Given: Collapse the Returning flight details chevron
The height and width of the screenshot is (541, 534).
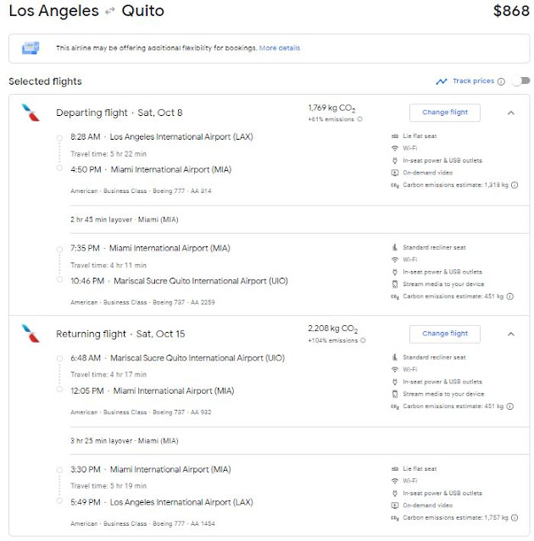Looking at the screenshot, I should point(510,334).
